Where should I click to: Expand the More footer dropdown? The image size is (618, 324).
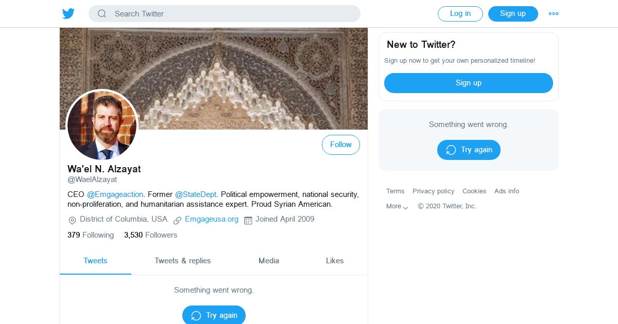click(x=397, y=206)
